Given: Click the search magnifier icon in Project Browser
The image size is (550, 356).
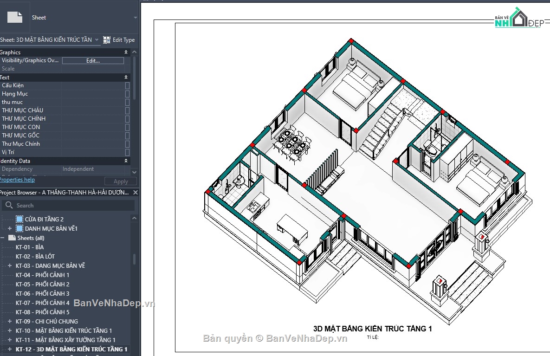Looking at the screenshot, I should [9, 205].
